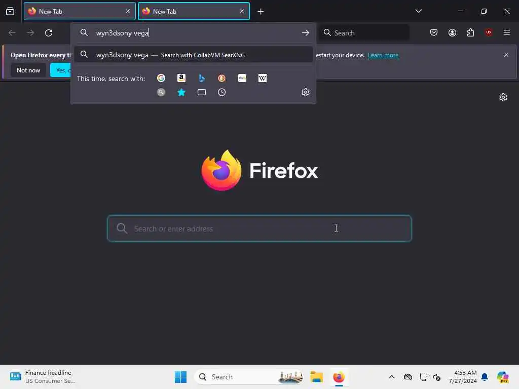Click the go arrow in address bar
Screen dimensions: 519x389
tap(305, 33)
